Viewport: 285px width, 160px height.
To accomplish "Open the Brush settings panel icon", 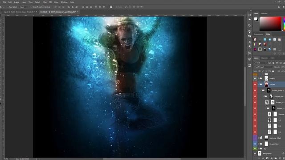I will [x=249, y=36].
